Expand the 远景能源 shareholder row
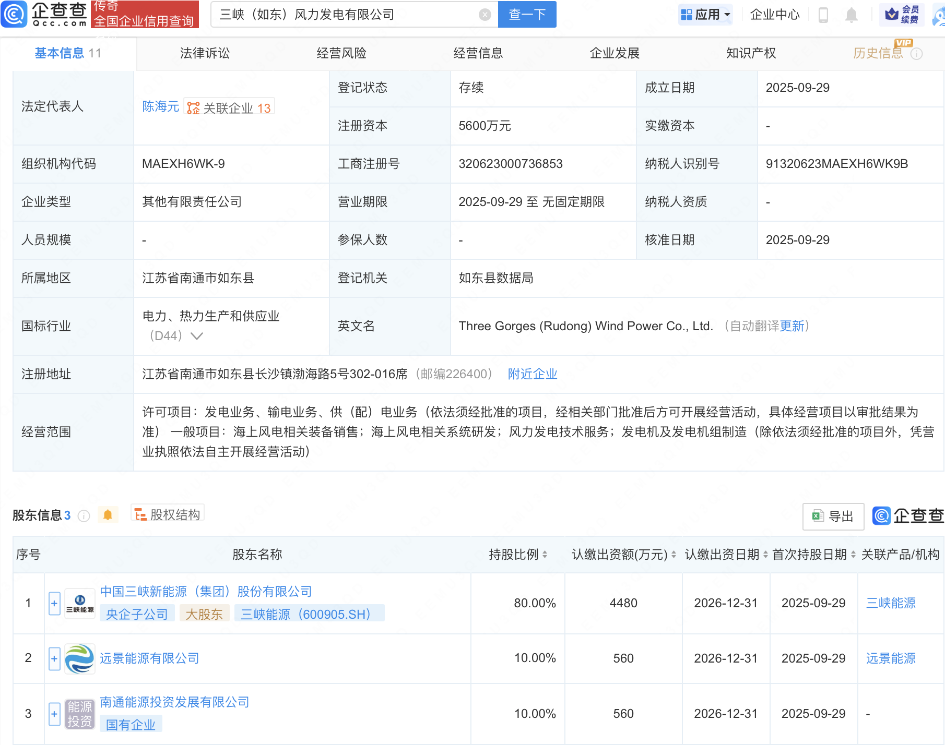 click(54, 658)
